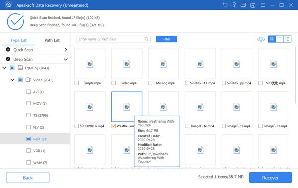Check the FLV (2) checkbox
The height and width of the screenshot is (188, 298).
pos(28,127)
